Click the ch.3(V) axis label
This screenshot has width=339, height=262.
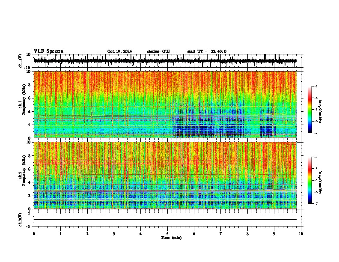[21, 220]
